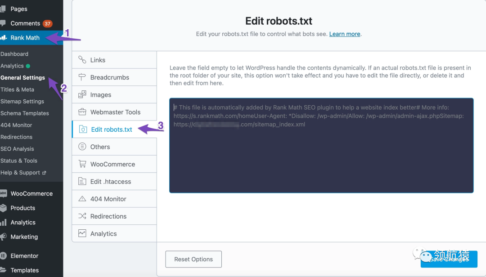Click the Images settings icon

[x=82, y=95]
